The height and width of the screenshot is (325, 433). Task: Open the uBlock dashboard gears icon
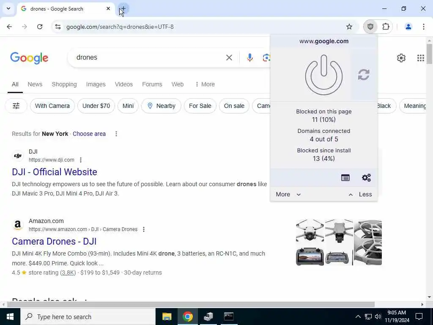point(367,178)
